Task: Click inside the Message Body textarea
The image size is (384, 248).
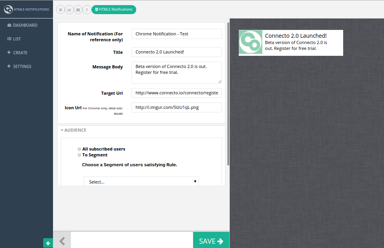Action: [x=177, y=73]
